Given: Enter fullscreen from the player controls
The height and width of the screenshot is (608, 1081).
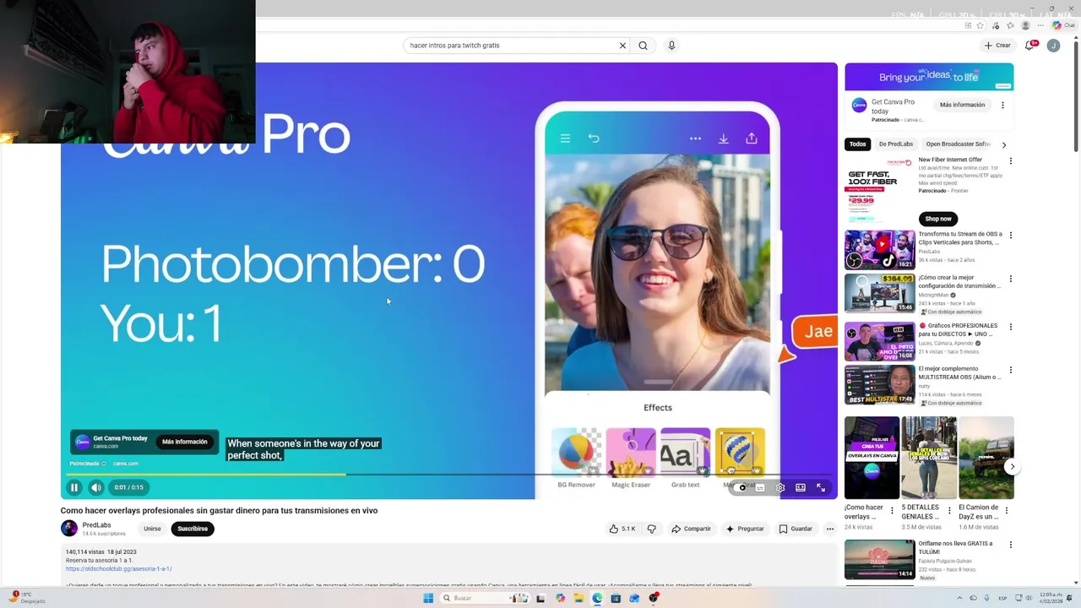Looking at the screenshot, I should click(821, 487).
